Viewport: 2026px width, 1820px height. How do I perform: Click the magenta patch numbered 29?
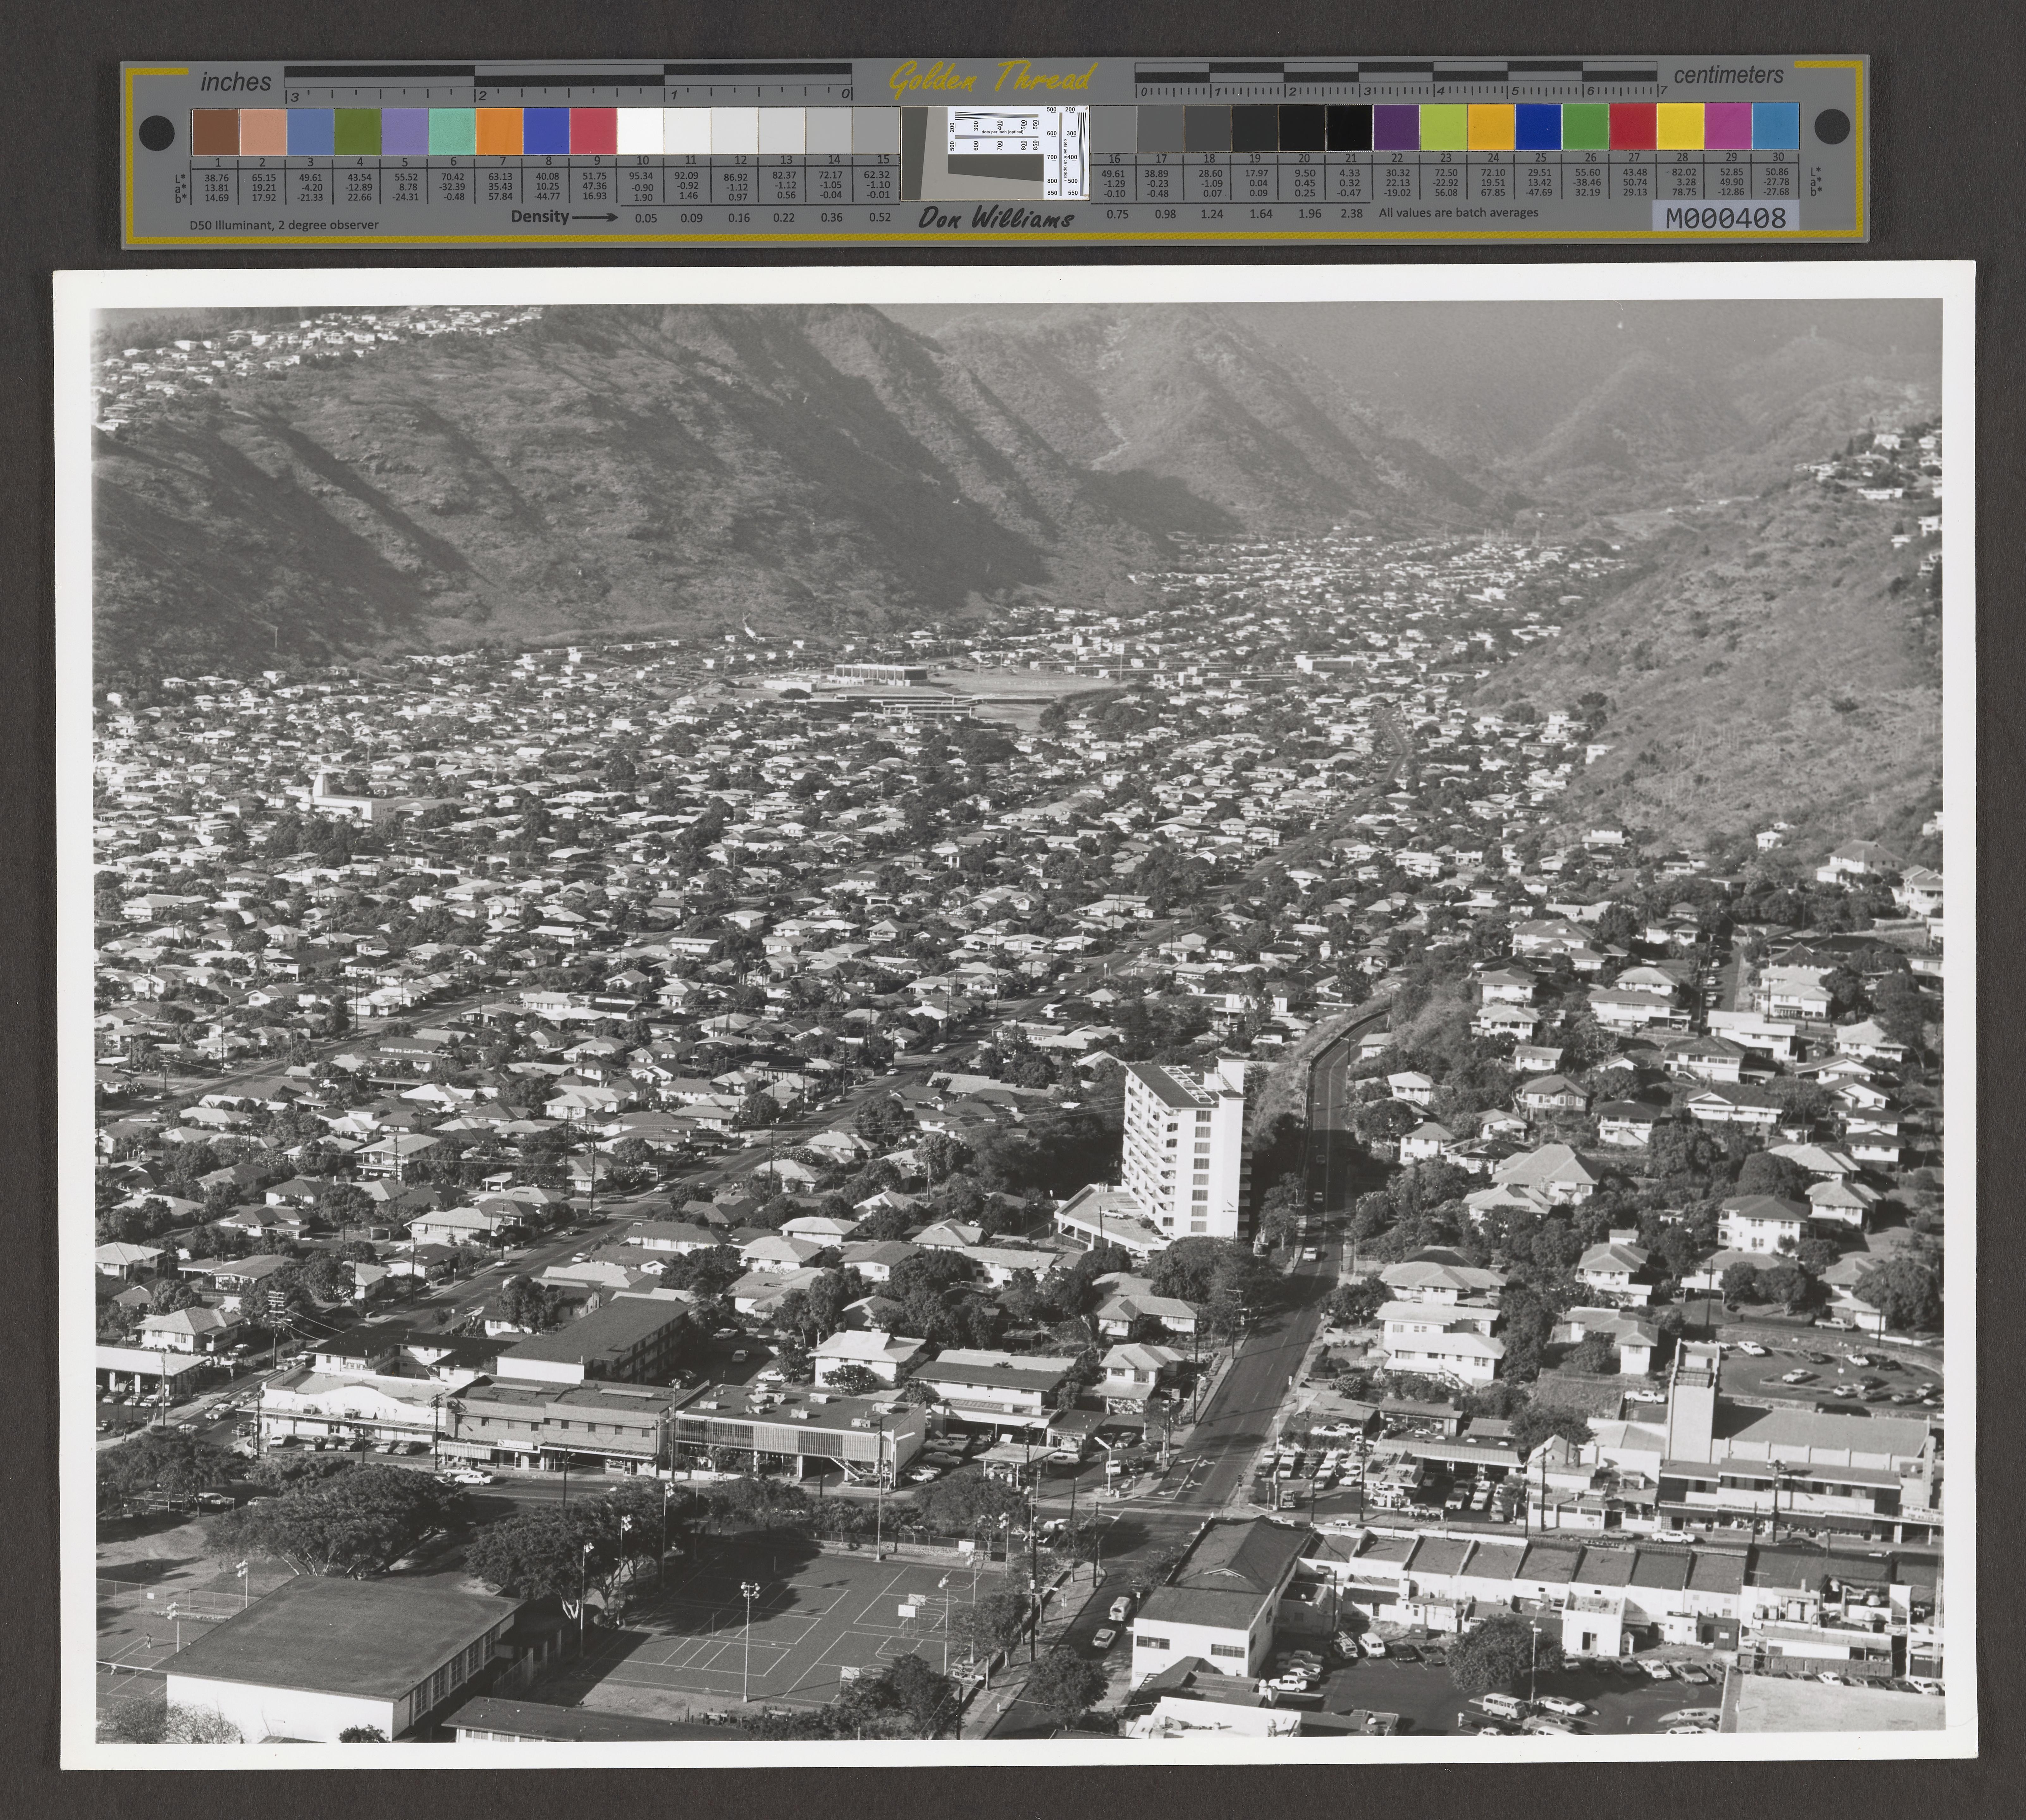[1728, 128]
